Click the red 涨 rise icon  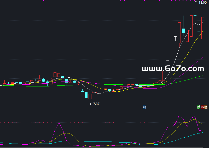pyautogui.click(x=202, y=107)
